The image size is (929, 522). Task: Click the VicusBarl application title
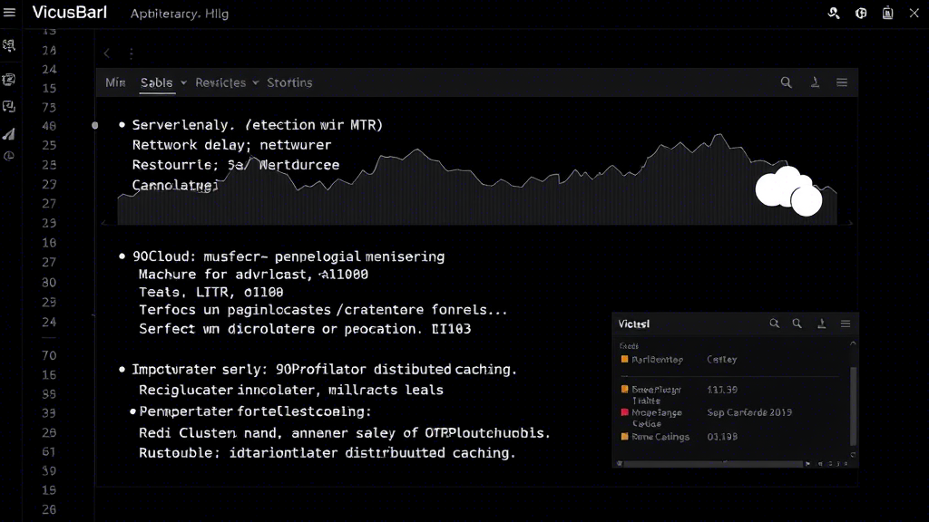point(69,13)
